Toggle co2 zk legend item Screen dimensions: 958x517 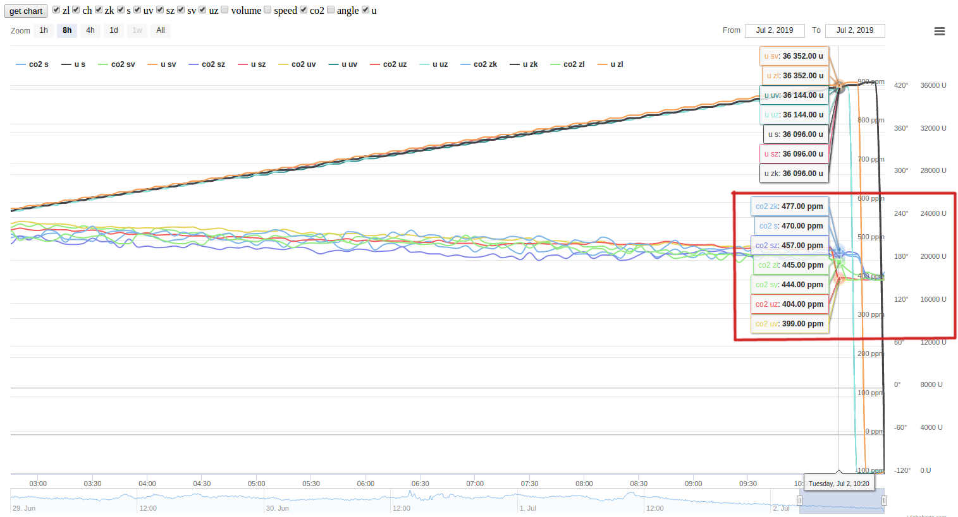coord(479,64)
